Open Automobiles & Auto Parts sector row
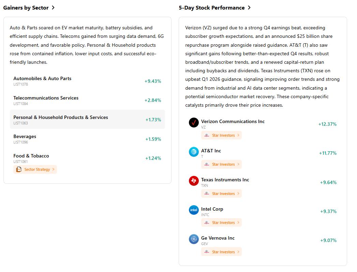 tap(87, 81)
